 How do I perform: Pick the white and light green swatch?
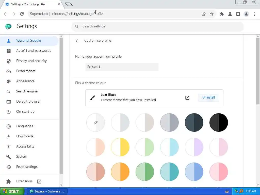coord(145,147)
